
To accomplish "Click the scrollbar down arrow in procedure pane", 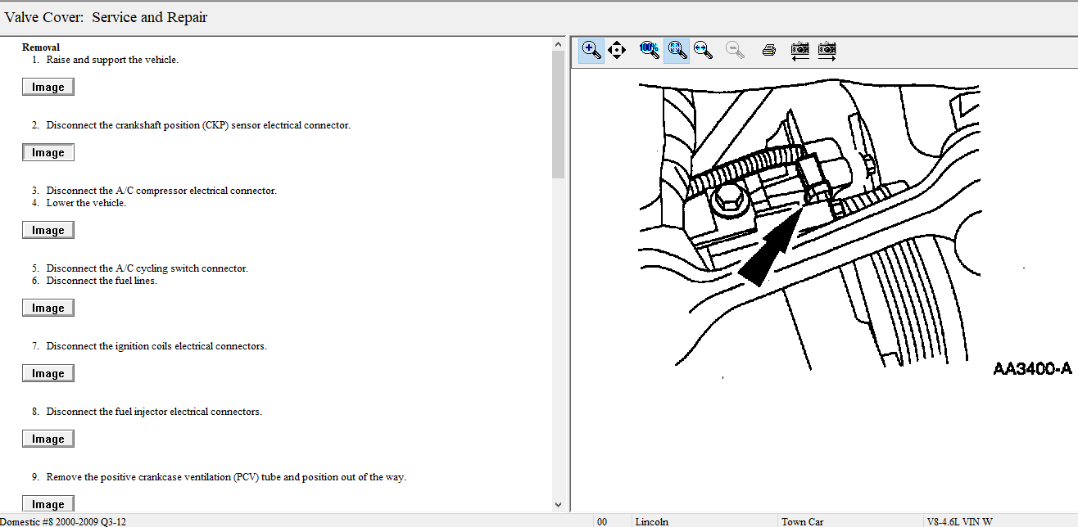I will [x=559, y=505].
